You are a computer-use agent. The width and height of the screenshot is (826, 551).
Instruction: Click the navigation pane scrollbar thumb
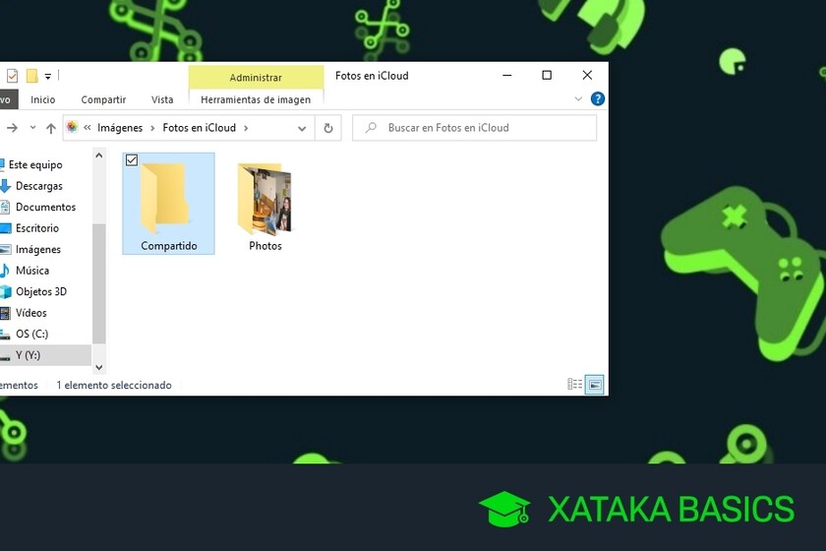coord(98,283)
